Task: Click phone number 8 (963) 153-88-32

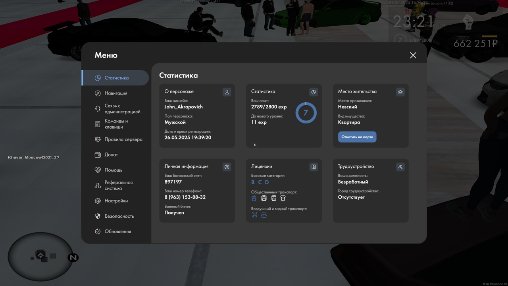Action: pos(185,197)
